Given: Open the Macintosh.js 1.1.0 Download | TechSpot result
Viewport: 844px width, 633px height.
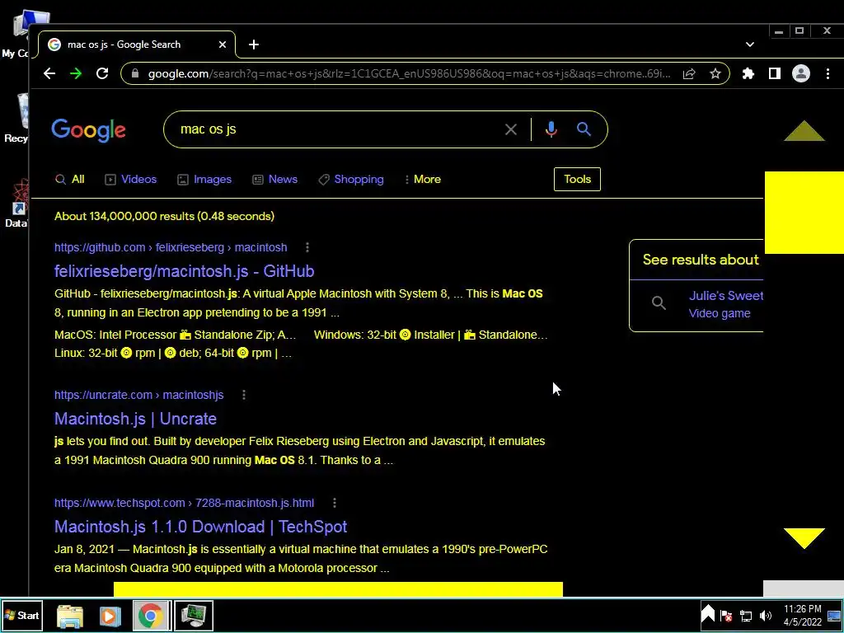Looking at the screenshot, I should coord(201,527).
